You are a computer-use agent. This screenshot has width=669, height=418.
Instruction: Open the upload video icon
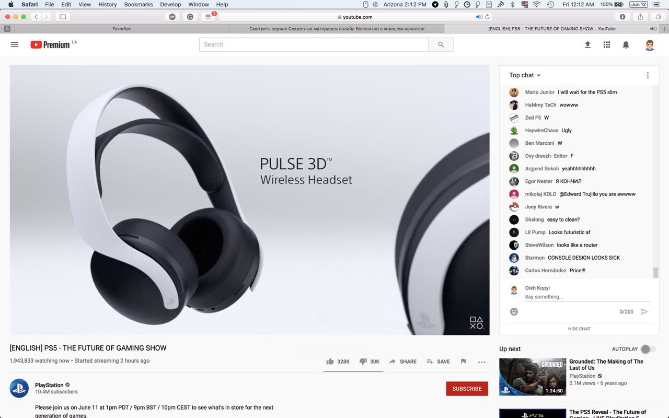587,45
